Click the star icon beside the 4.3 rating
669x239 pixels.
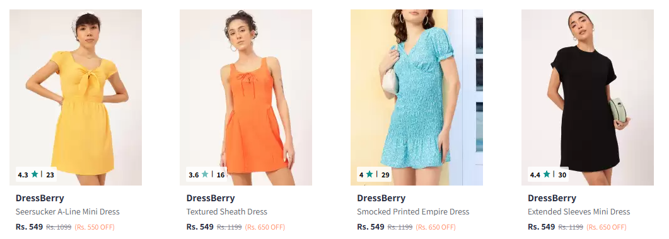[x=35, y=174]
